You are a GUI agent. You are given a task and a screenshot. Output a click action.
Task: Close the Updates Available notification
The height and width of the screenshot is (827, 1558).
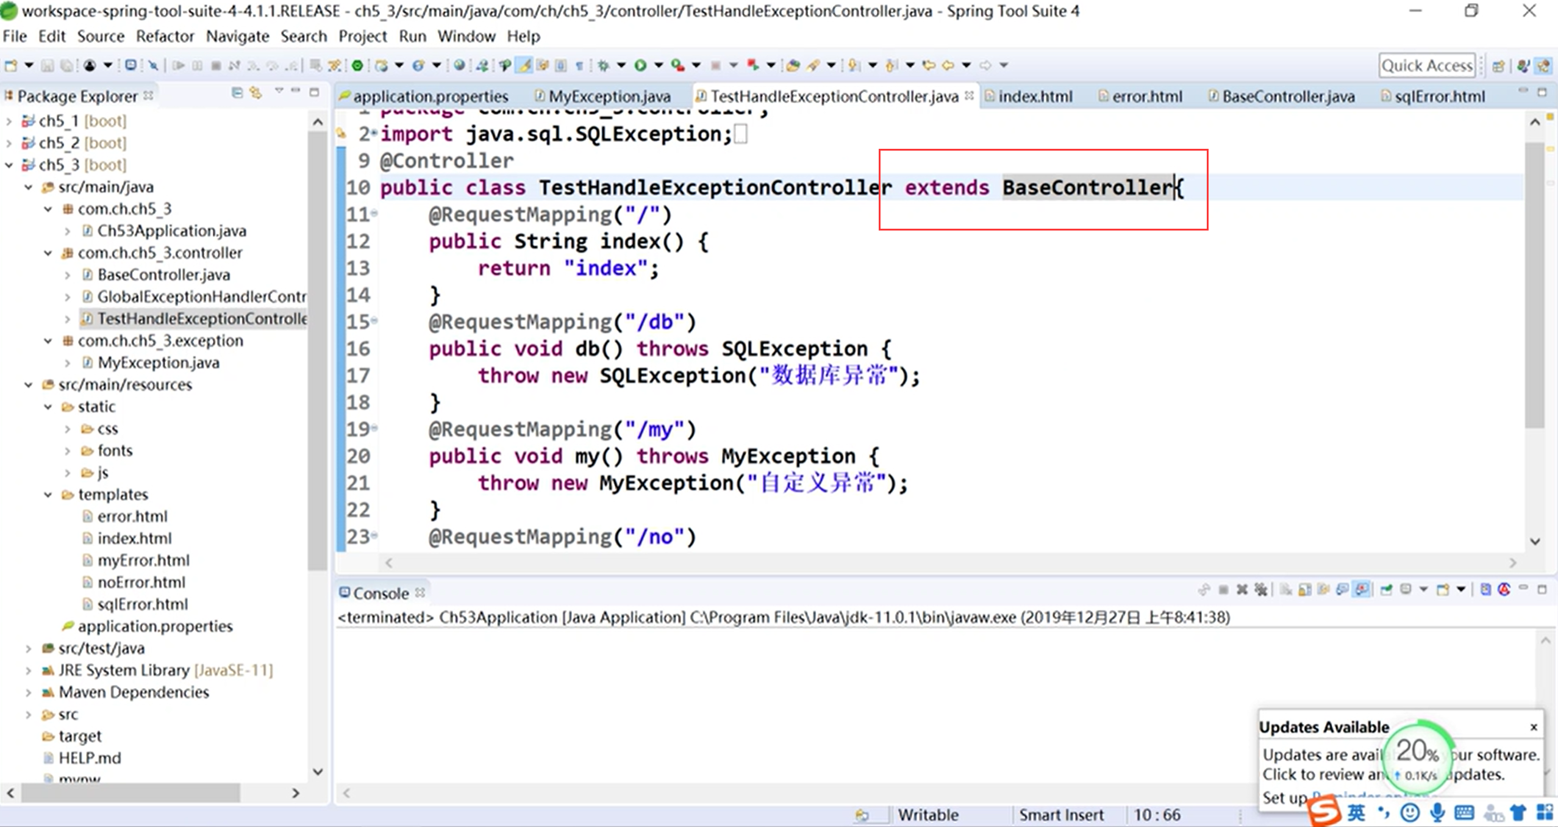click(x=1533, y=727)
